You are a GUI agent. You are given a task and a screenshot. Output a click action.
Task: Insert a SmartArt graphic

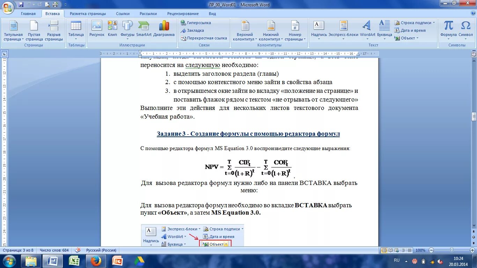[144, 29]
